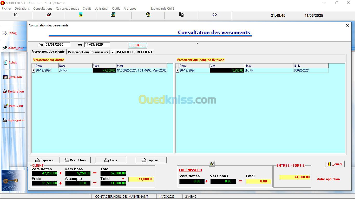Viewport: 355px width, 199px height.
Task: Click the small icon above FOUENISSEUR panel
Action: (x=212, y=164)
